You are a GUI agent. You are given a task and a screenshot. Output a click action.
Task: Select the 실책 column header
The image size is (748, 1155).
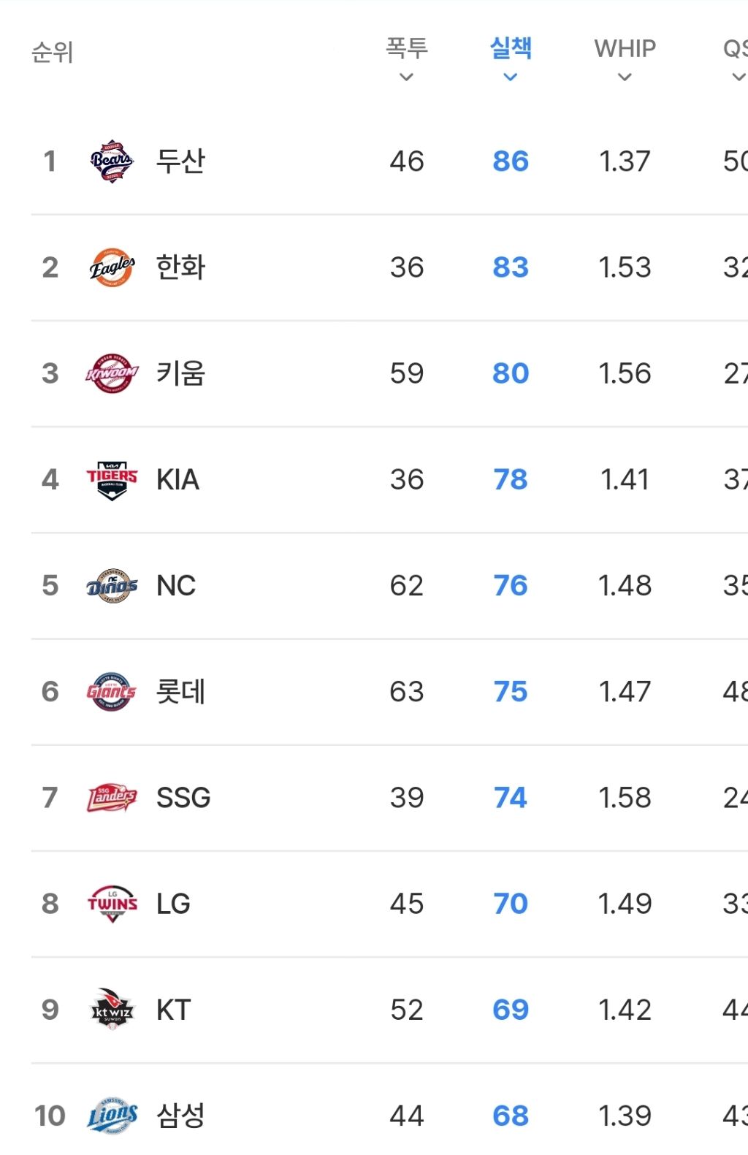coord(511,48)
